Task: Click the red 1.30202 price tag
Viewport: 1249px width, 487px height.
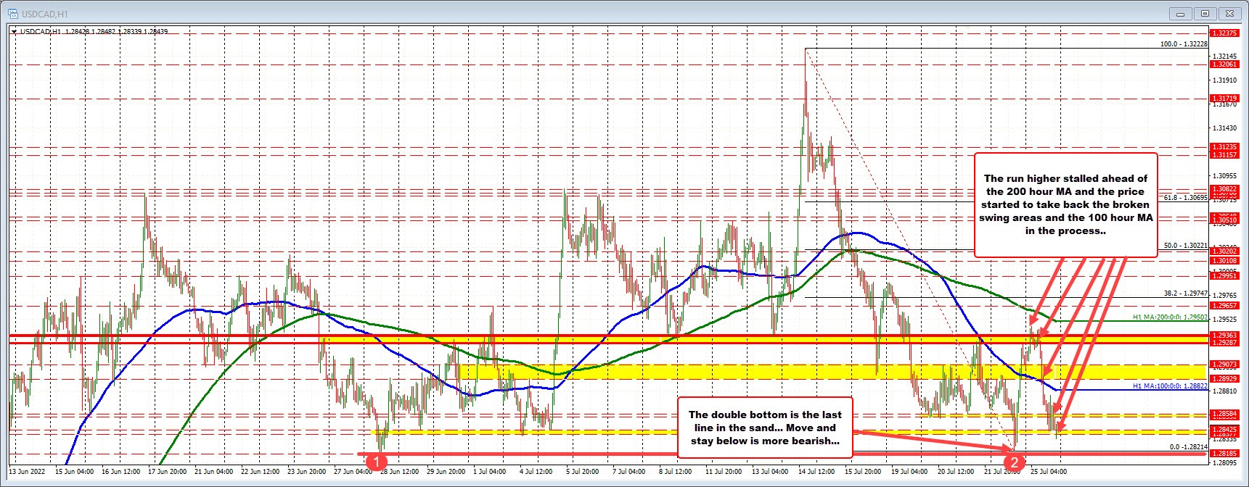Action: tap(1225, 251)
